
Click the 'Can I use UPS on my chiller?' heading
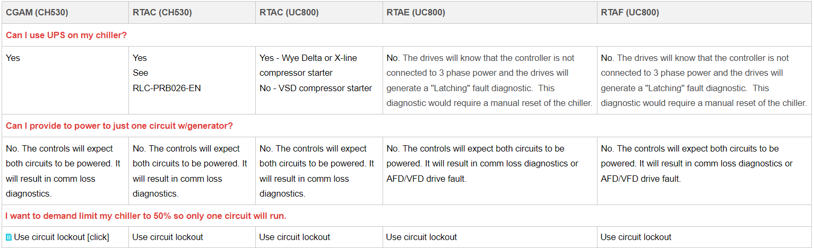click(66, 35)
